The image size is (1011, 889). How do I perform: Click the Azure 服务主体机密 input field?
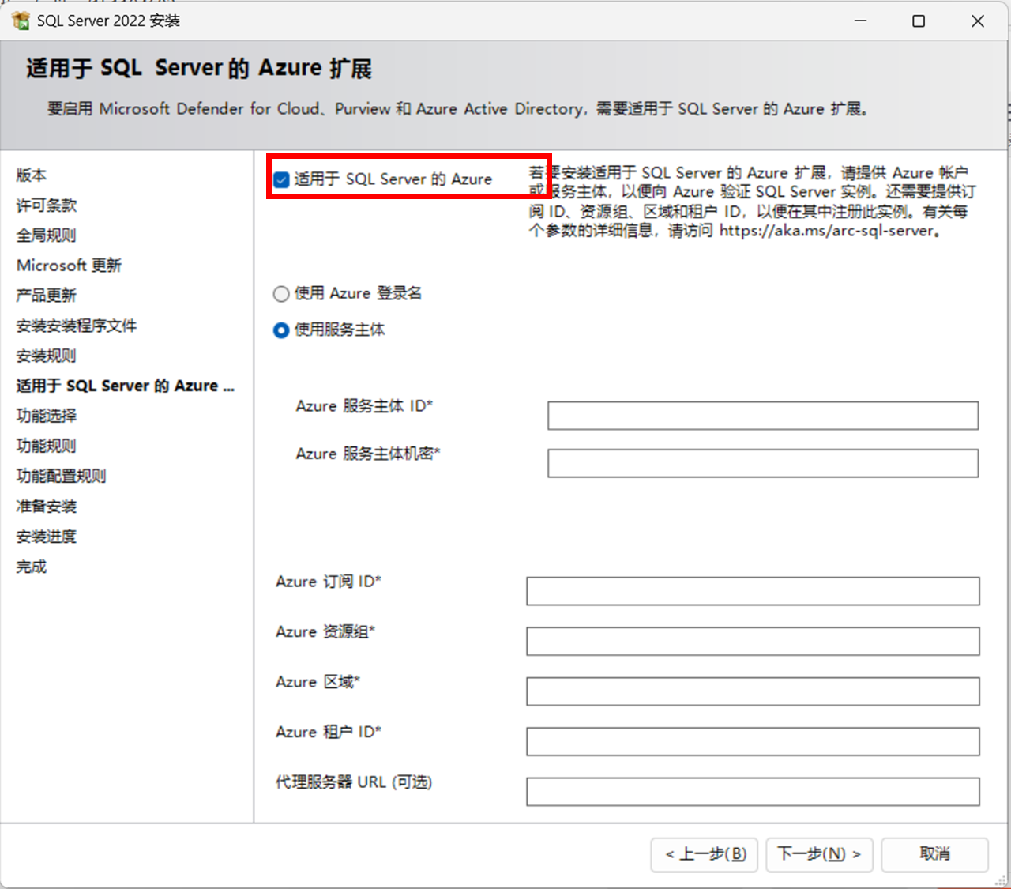click(x=763, y=463)
